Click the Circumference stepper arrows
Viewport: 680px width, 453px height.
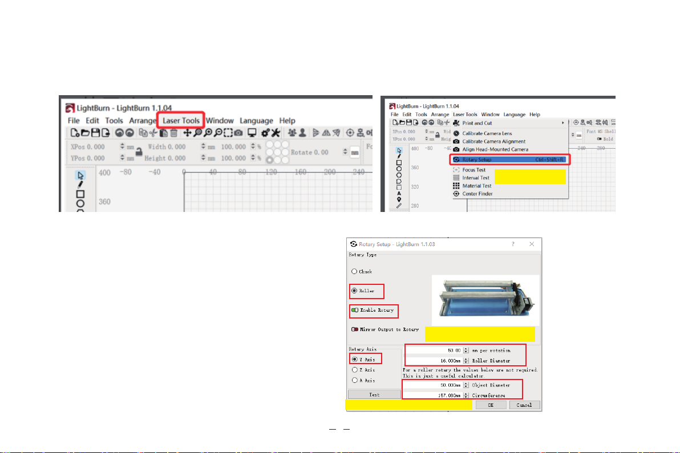tap(466, 395)
